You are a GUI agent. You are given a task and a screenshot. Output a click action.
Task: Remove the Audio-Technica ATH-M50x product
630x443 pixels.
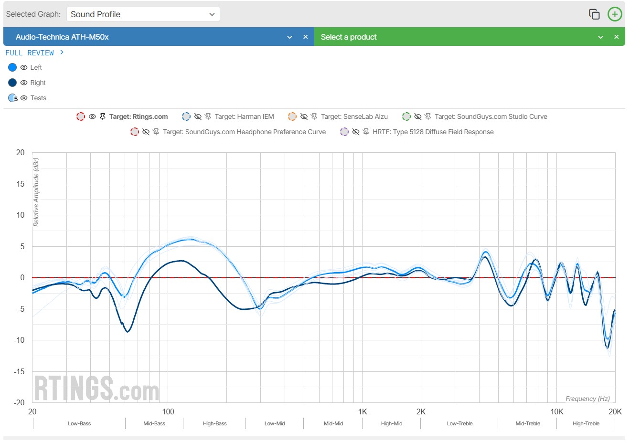click(x=306, y=37)
